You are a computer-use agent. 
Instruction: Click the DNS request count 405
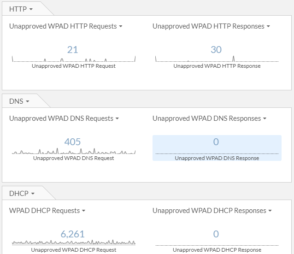point(72,142)
